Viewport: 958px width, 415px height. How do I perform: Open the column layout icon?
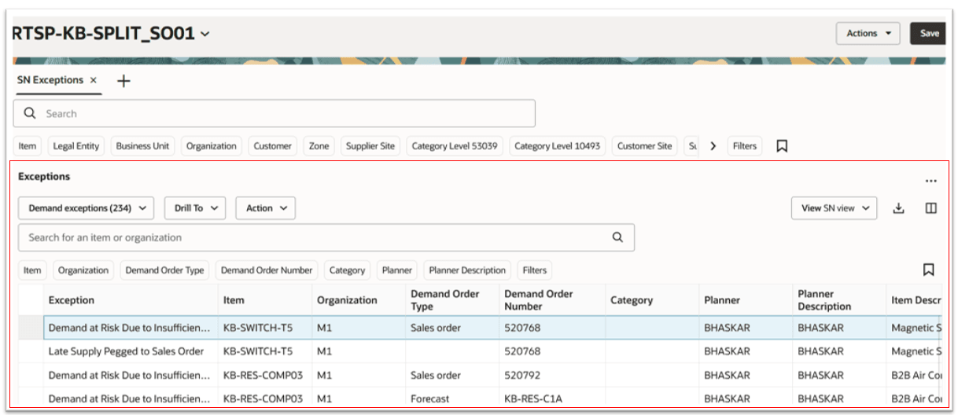[931, 208]
